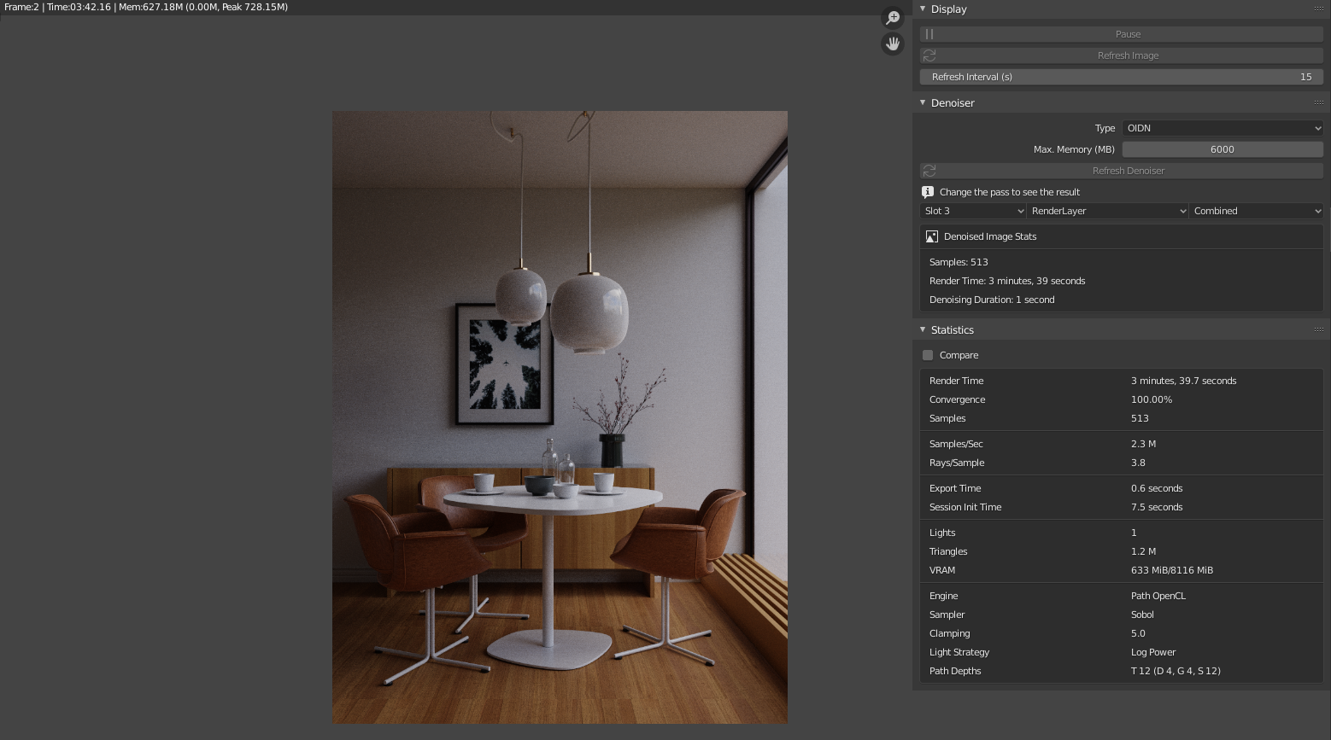Select the hand pan view icon
Viewport: 1331px width, 740px height.
(x=893, y=44)
